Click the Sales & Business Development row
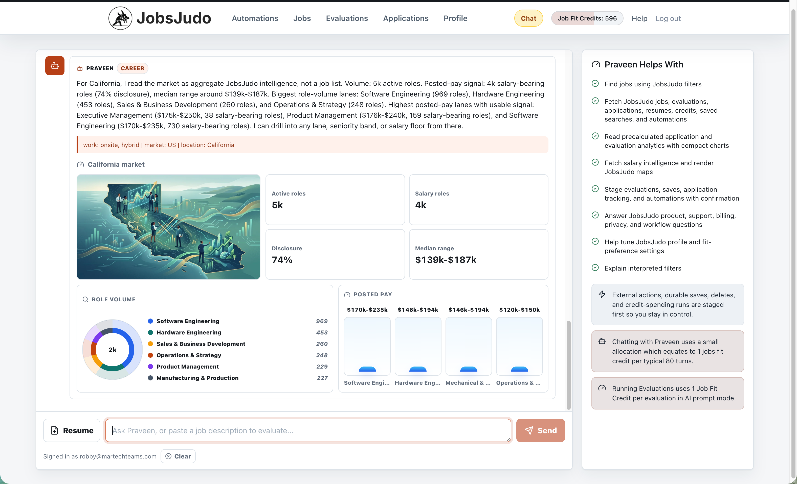 coord(238,344)
